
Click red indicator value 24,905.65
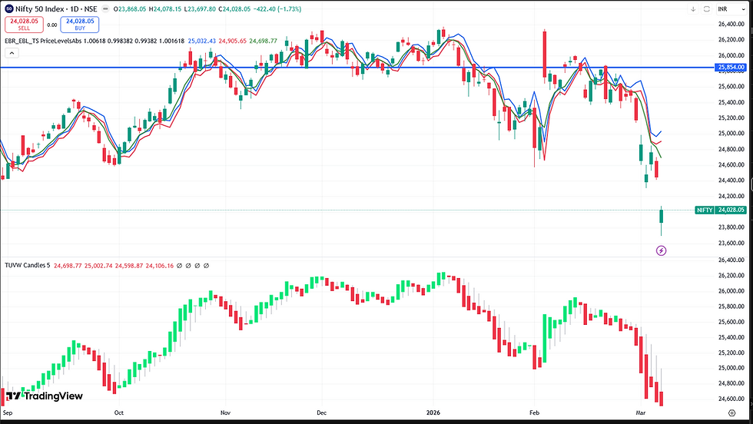pos(232,41)
